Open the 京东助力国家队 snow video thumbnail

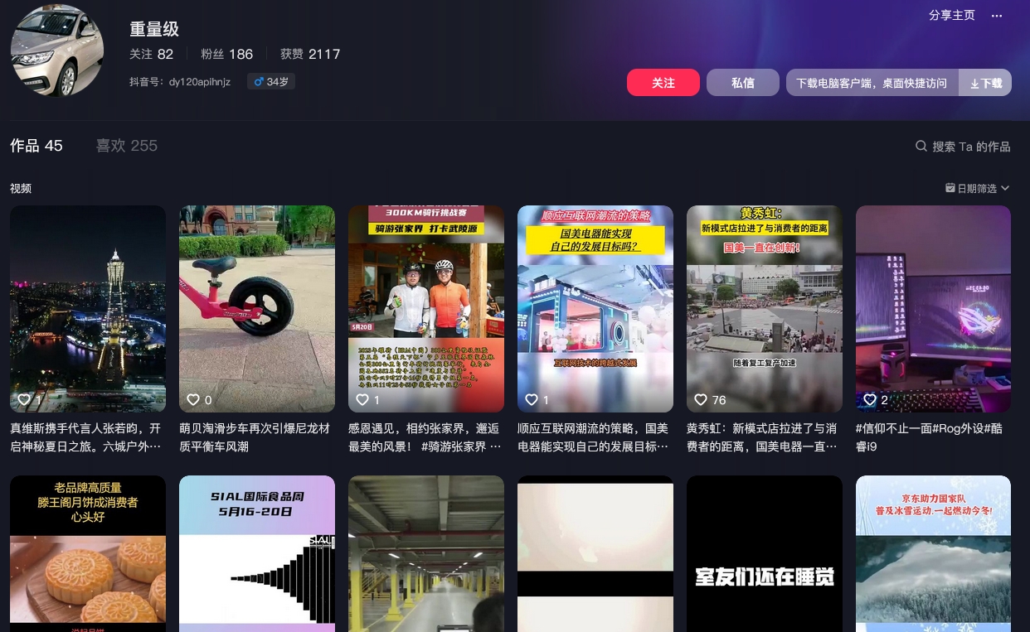pyautogui.click(x=933, y=553)
